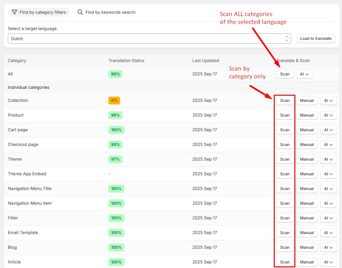Click the funnel filter icon

point(14,12)
